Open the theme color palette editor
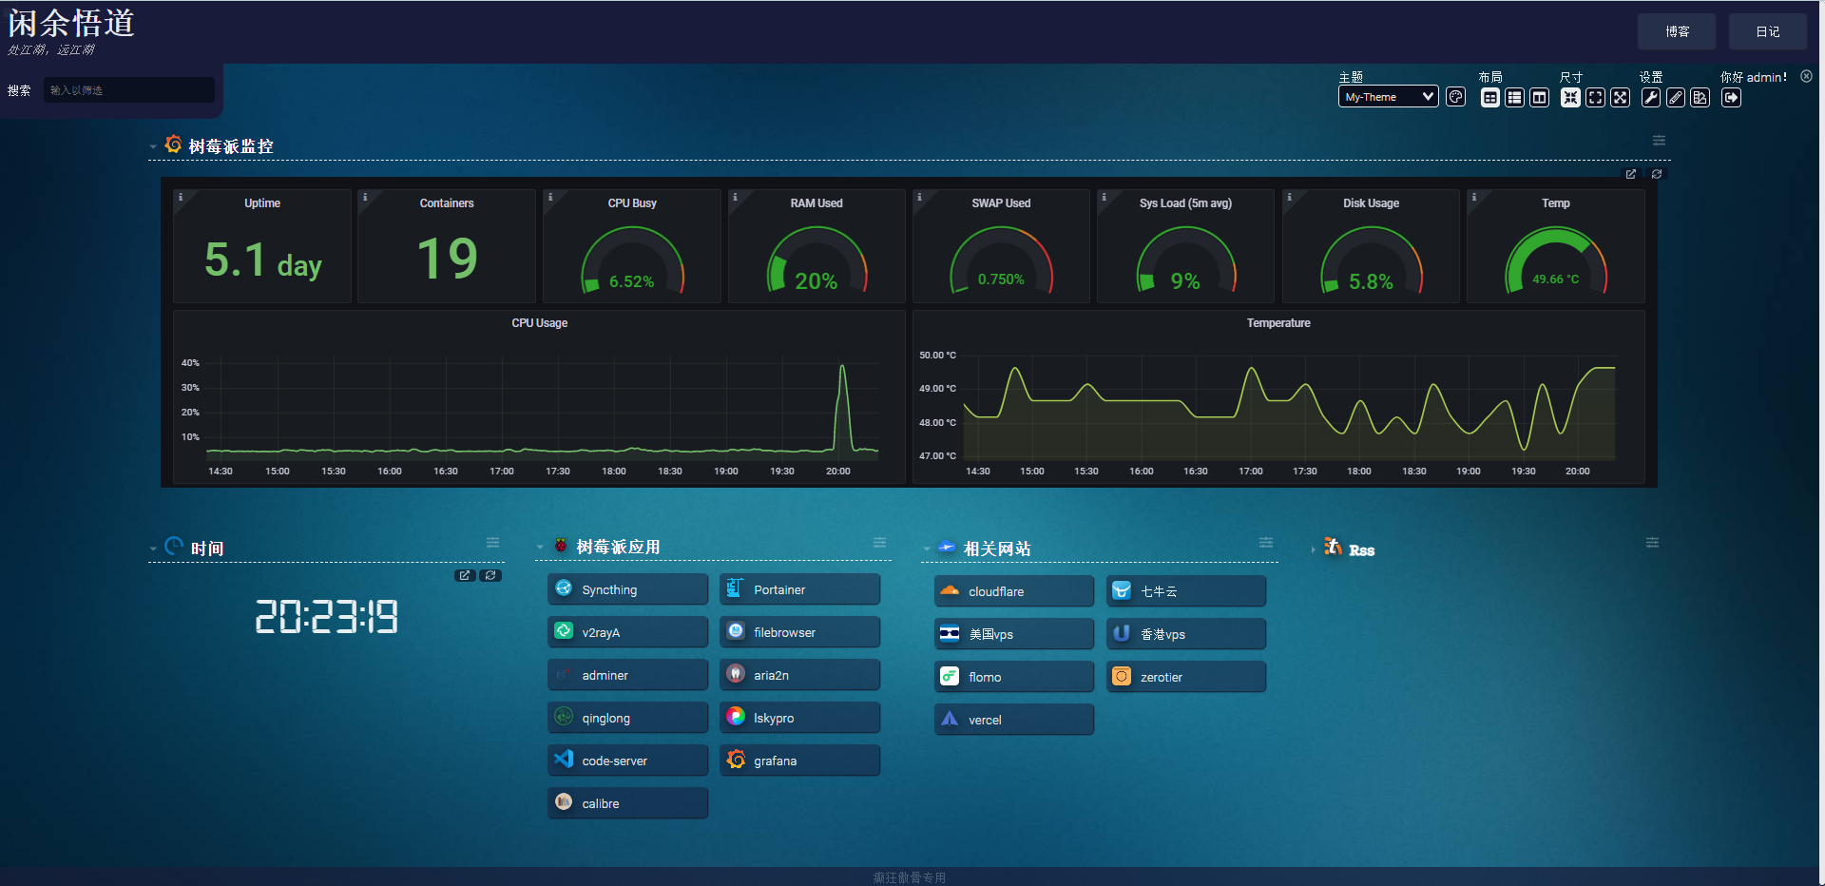1825x886 pixels. click(1455, 97)
